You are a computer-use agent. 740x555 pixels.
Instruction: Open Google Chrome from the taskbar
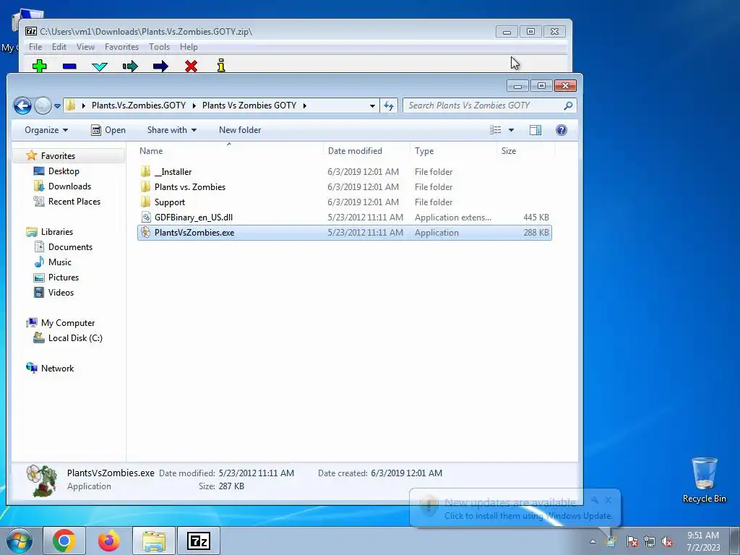pyautogui.click(x=64, y=541)
